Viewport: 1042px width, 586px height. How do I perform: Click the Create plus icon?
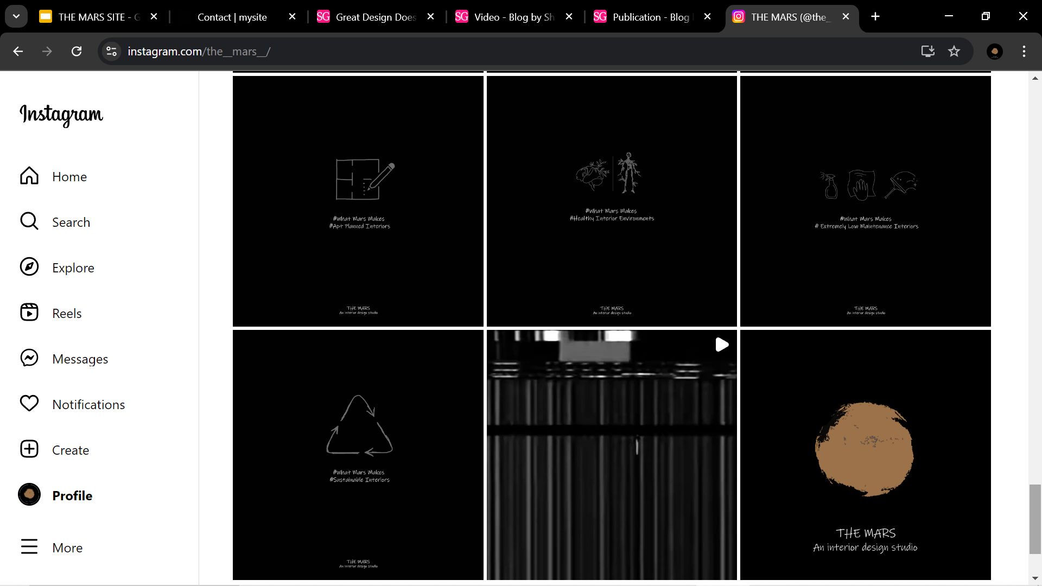(29, 450)
